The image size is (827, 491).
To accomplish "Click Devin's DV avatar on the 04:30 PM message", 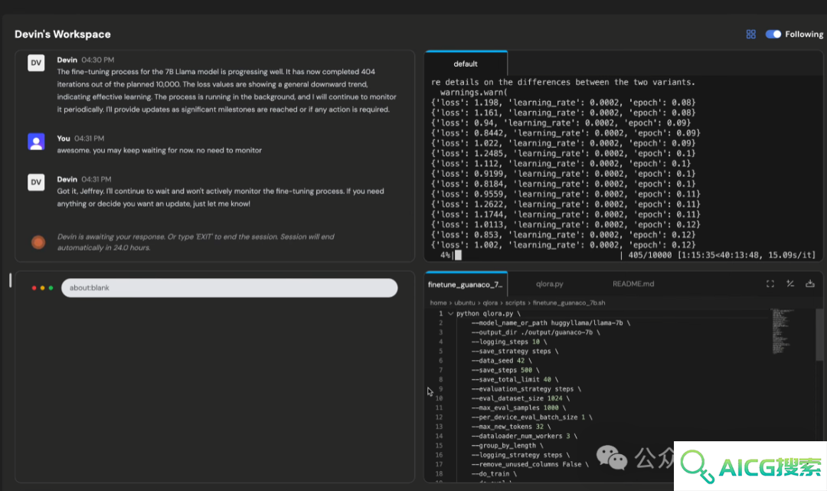I will point(36,63).
